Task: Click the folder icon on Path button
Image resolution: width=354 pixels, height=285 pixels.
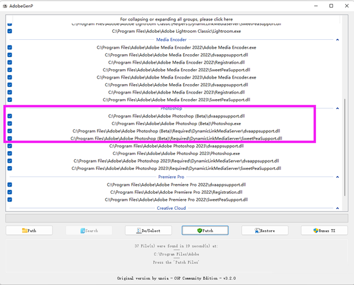Action: tap(24, 231)
